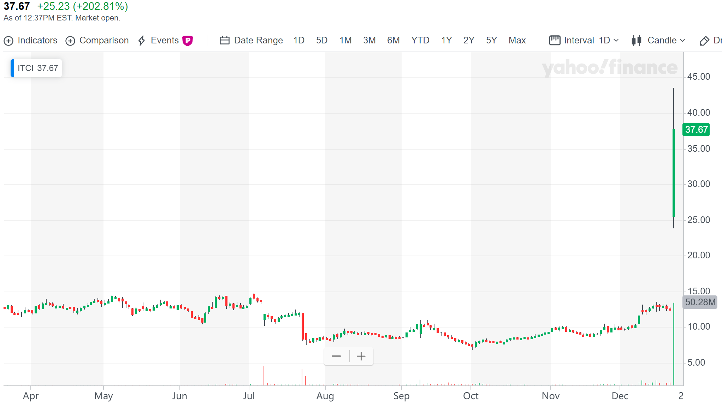Viewport: 722px width, 408px height.
Task: Click the Comparison plus icon
Action: (70, 41)
